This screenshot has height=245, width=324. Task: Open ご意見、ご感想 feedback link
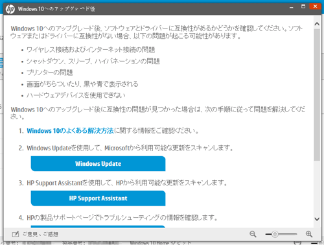[x=40, y=234]
